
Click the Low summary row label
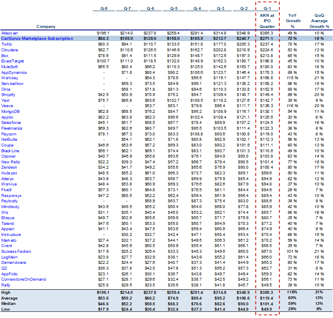click(x=5, y=309)
